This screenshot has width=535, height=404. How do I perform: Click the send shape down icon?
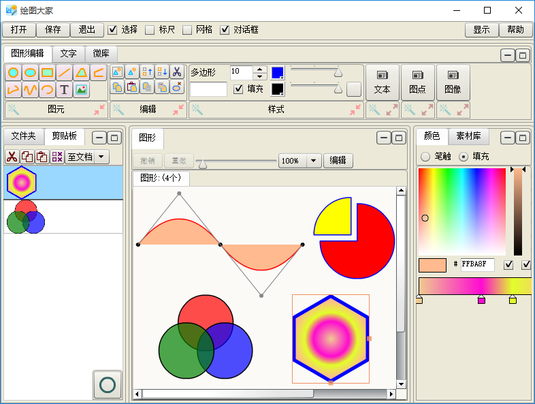162,72
